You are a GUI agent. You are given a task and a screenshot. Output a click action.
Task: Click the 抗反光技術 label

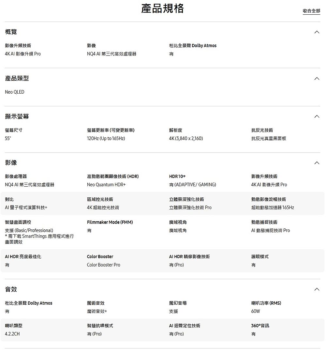[262, 130]
